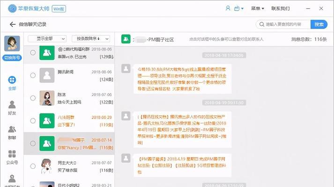Image resolution: width=334 pixels, height=187 pixels.
Task: Select the group chats icon in sidebar
Action: pos(12,129)
